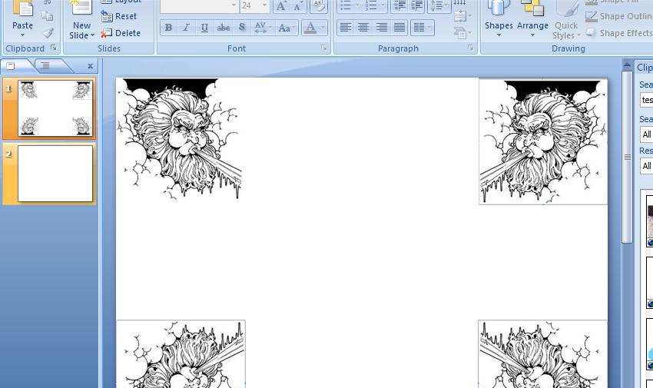Viewport: 653px width, 388px height.
Task: Open the Character Spacing menu
Action: pos(262,28)
